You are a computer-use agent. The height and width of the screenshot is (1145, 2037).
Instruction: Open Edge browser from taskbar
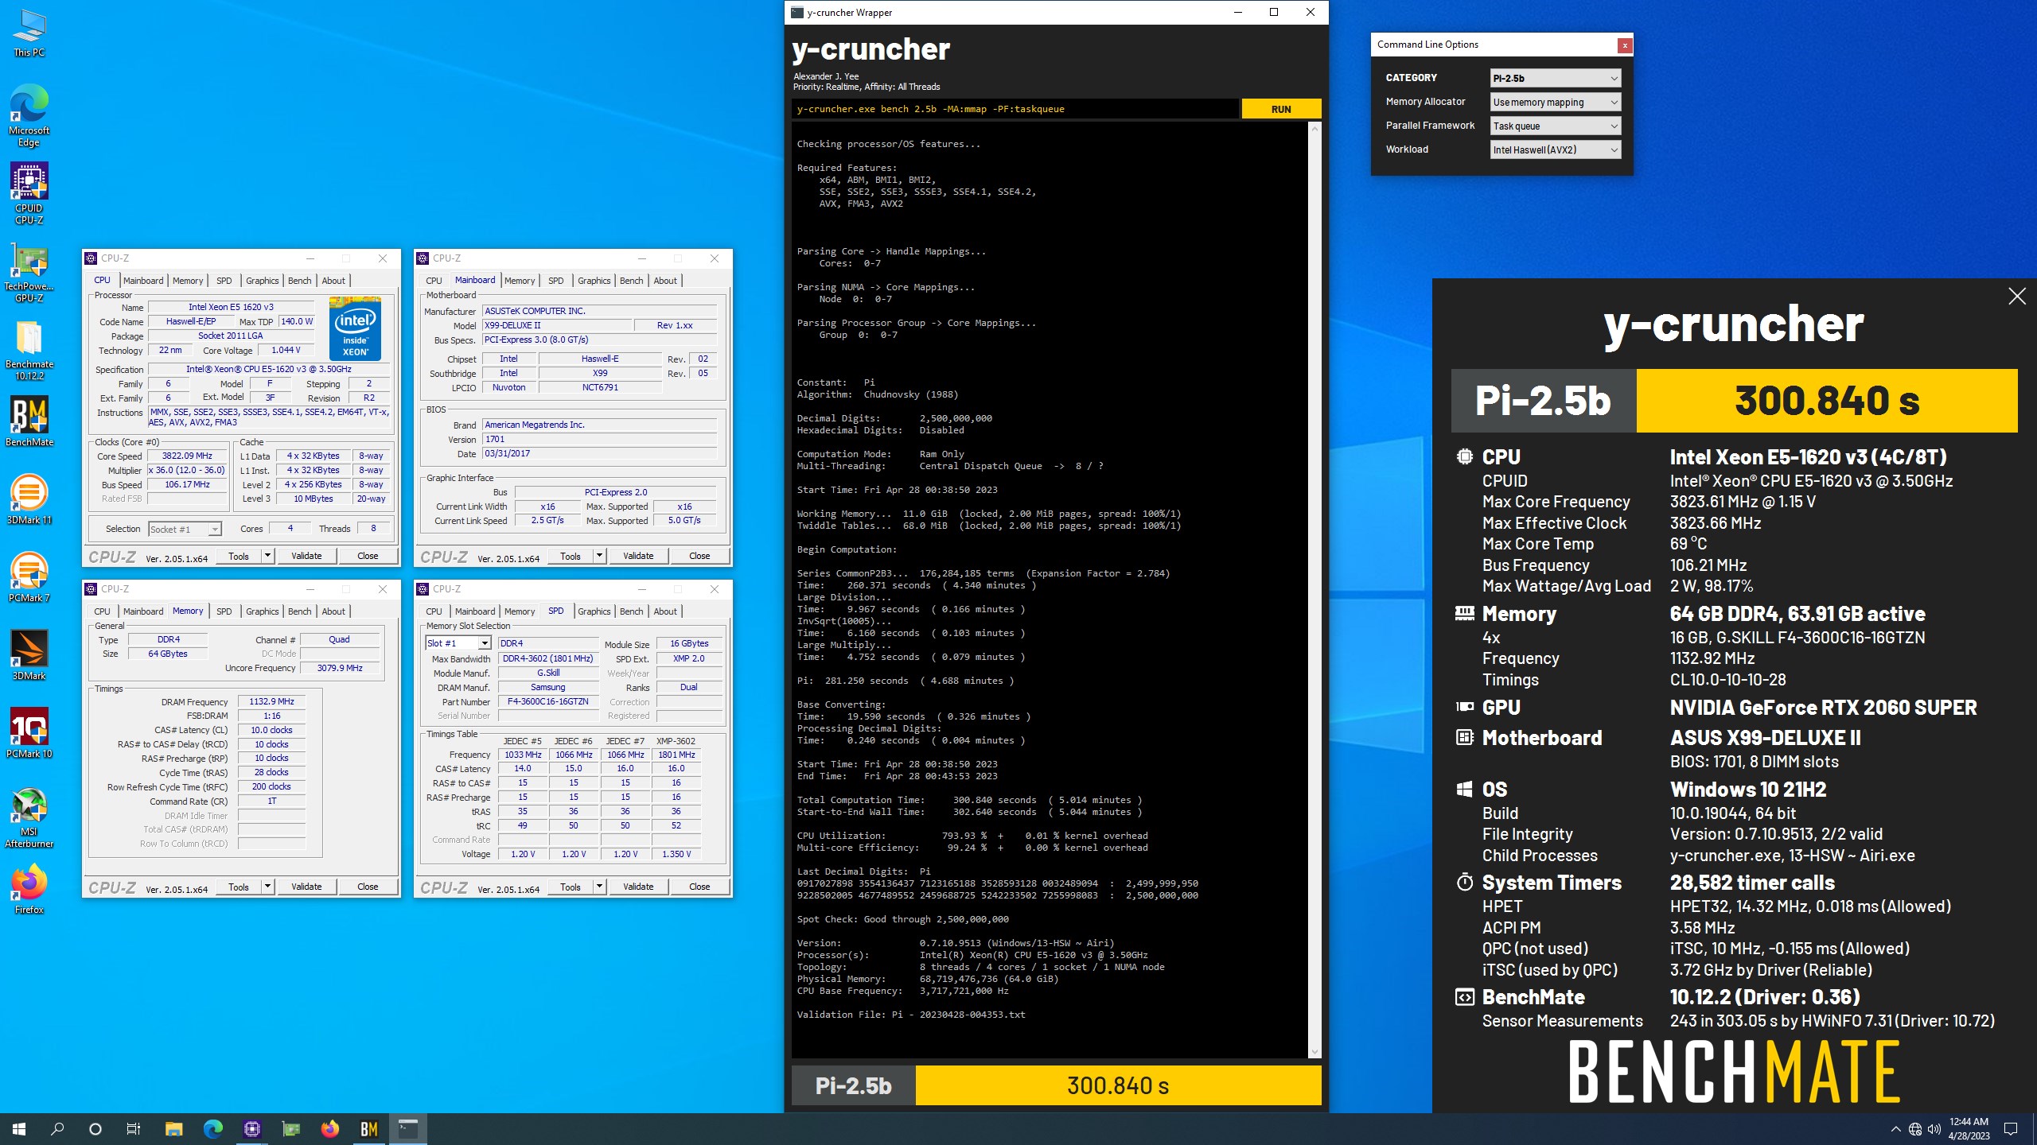click(x=212, y=1129)
